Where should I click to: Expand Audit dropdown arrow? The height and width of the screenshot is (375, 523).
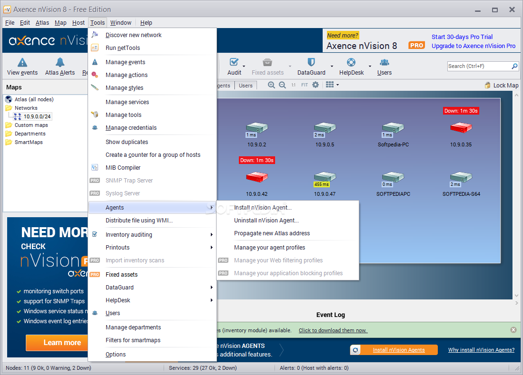tap(244, 66)
